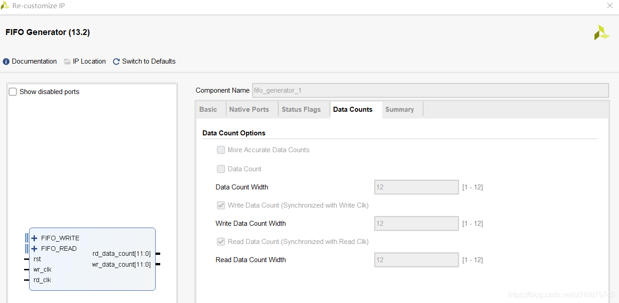The height and width of the screenshot is (303, 619).
Task: Click the Documentation link
Action: tap(34, 61)
